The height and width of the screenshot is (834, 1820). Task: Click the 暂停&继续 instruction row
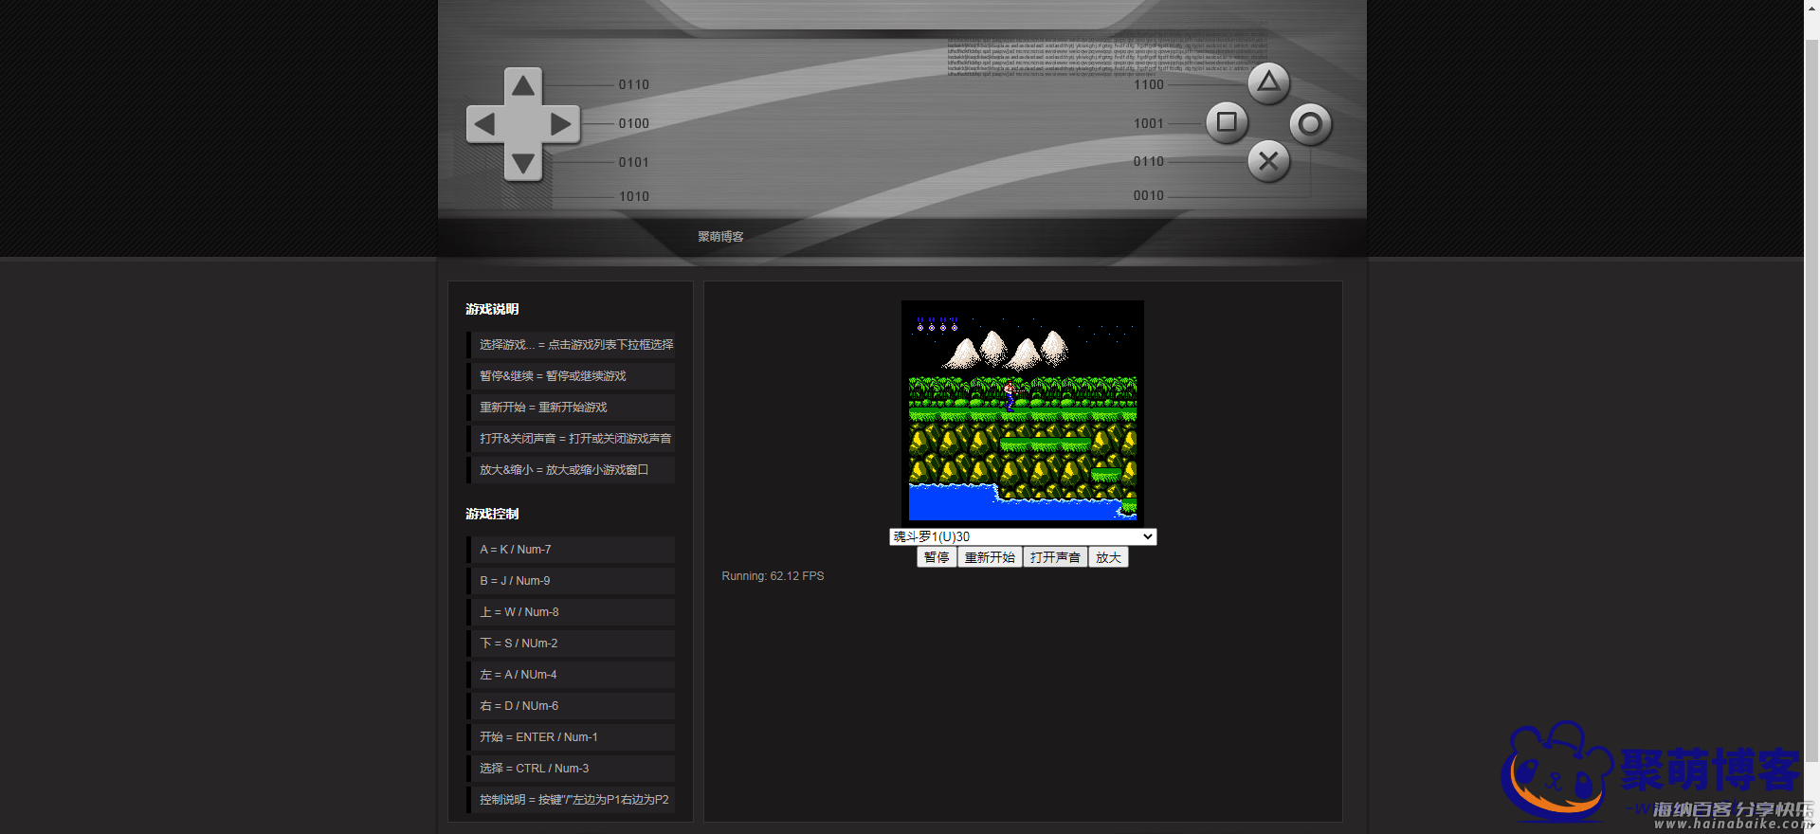[x=571, y=376]
